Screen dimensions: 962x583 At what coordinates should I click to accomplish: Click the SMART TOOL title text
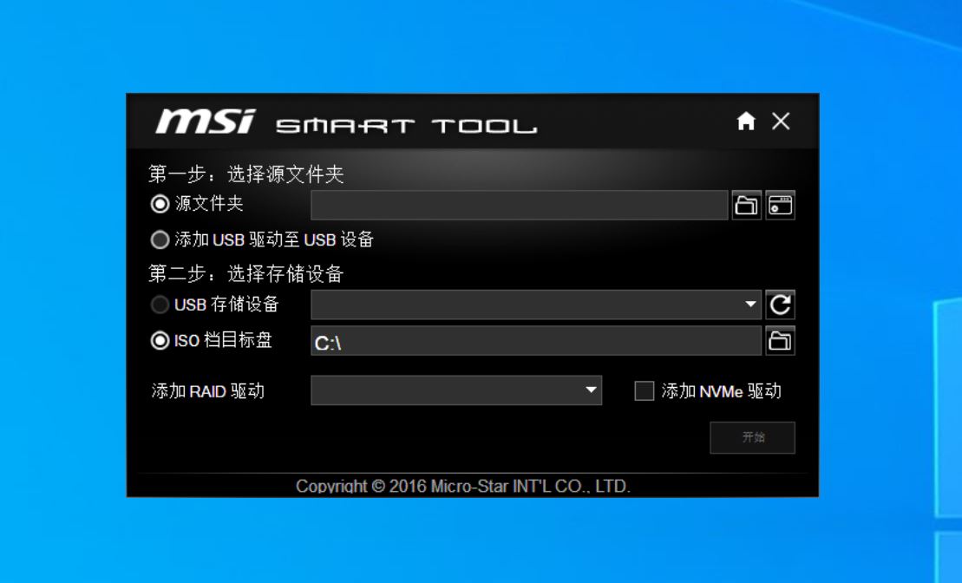pos(406,127)
